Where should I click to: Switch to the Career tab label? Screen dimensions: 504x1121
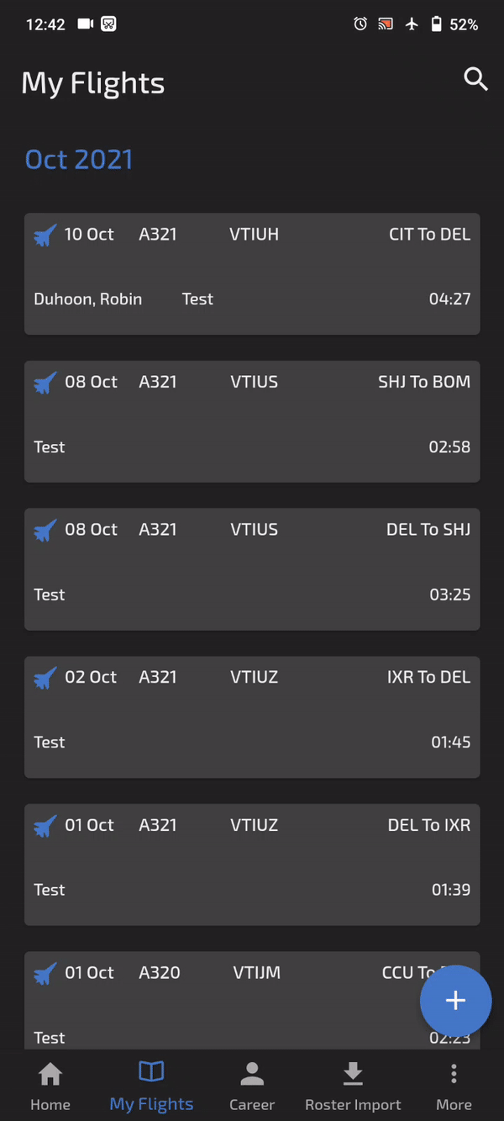tap(252, 1105)
